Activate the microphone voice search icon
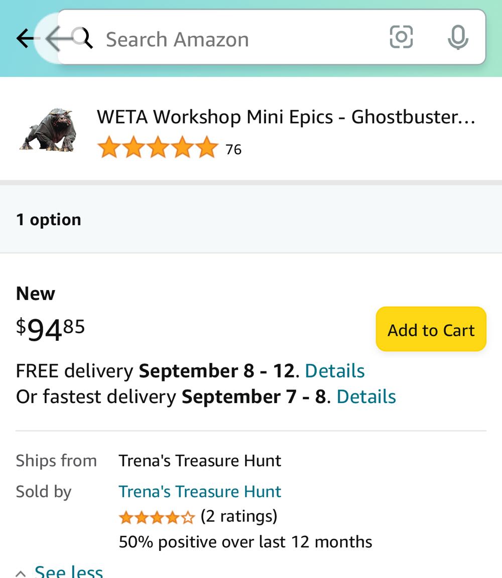502x578 pixels. point(458,38)
